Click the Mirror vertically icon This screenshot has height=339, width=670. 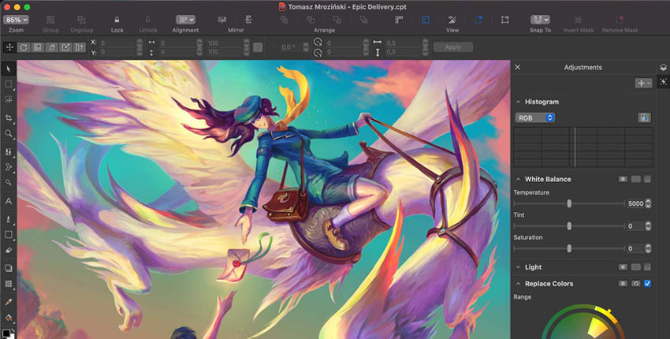click(x=248, y=20)
